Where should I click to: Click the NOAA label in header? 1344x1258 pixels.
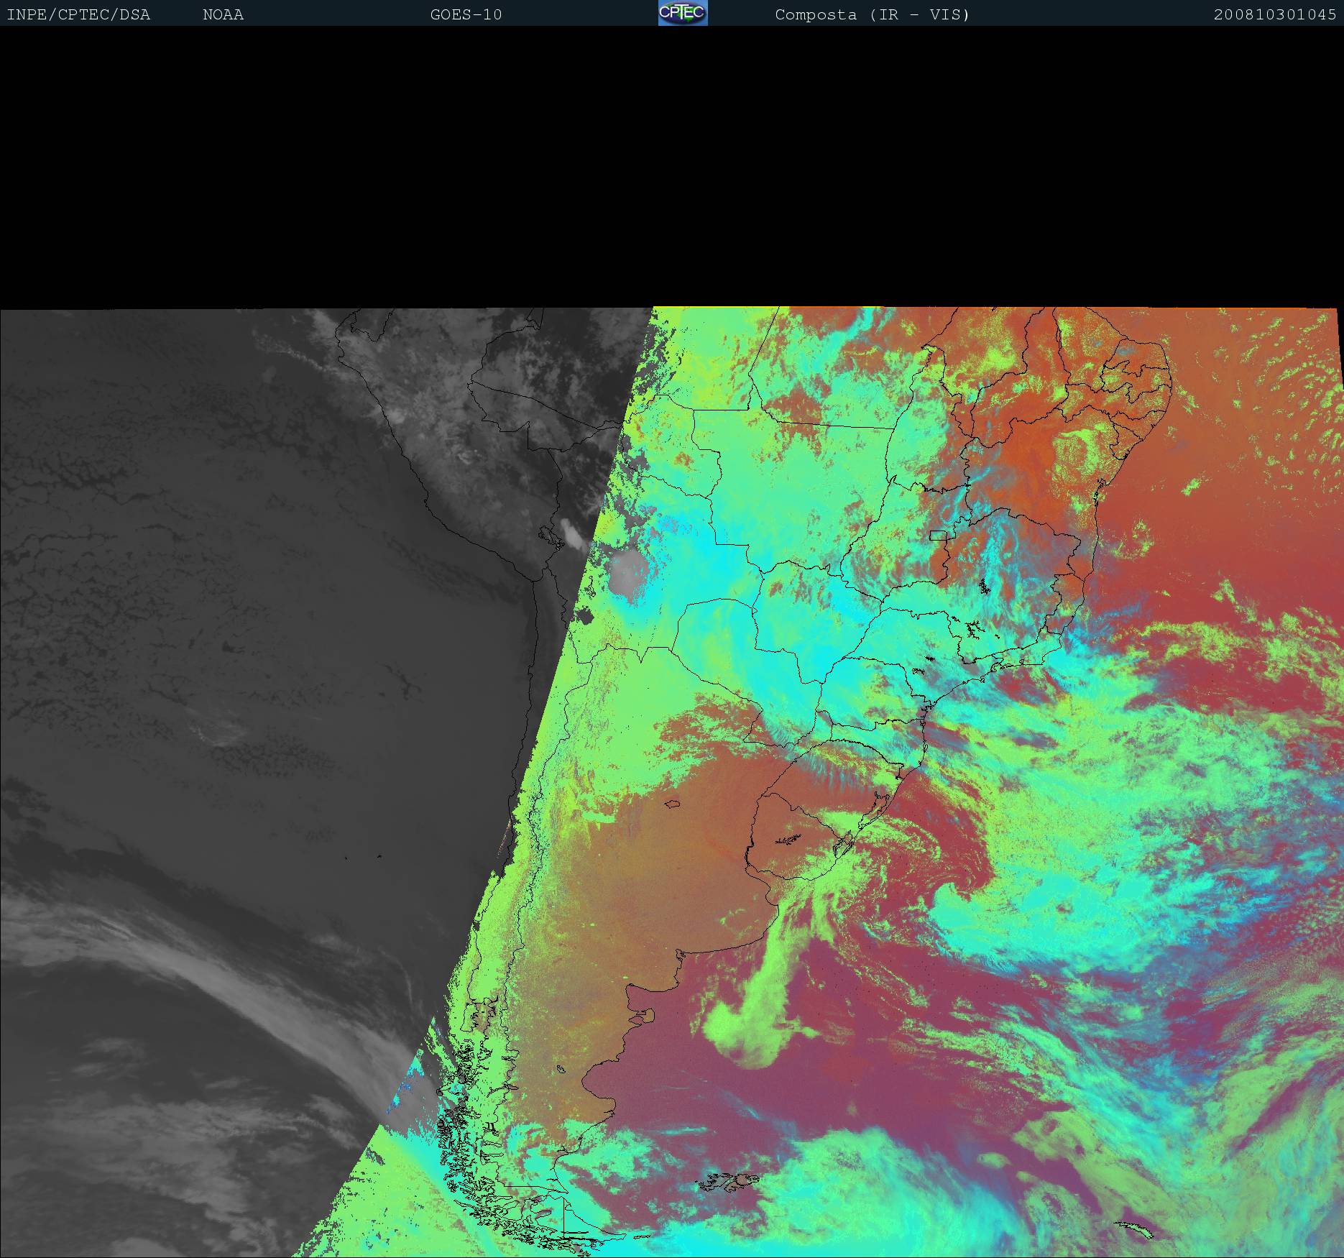223,14
